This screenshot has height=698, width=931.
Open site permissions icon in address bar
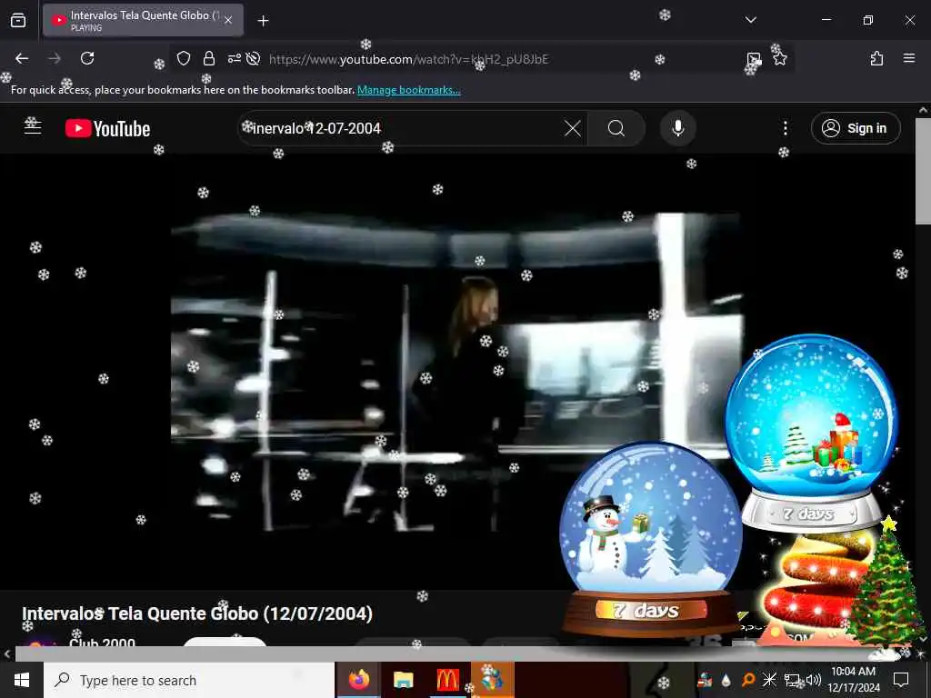(x=234, y=58)
